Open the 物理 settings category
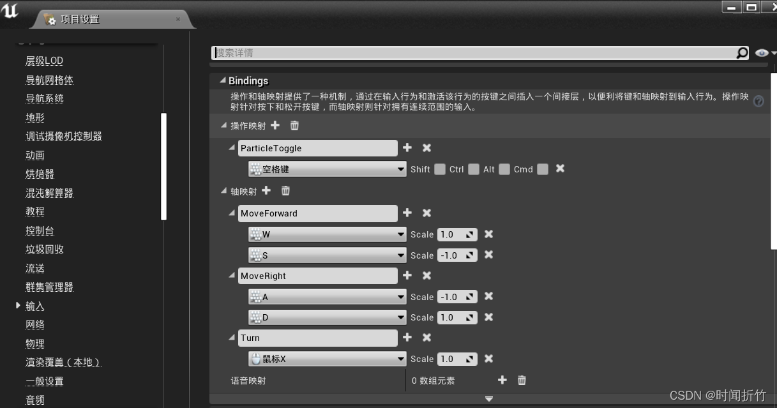The image size is (777, 408). 34,344
